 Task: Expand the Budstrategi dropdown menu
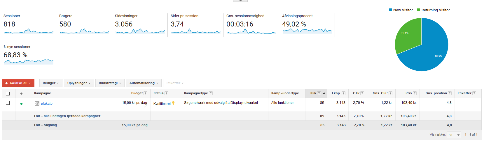[x=110, y=83]
